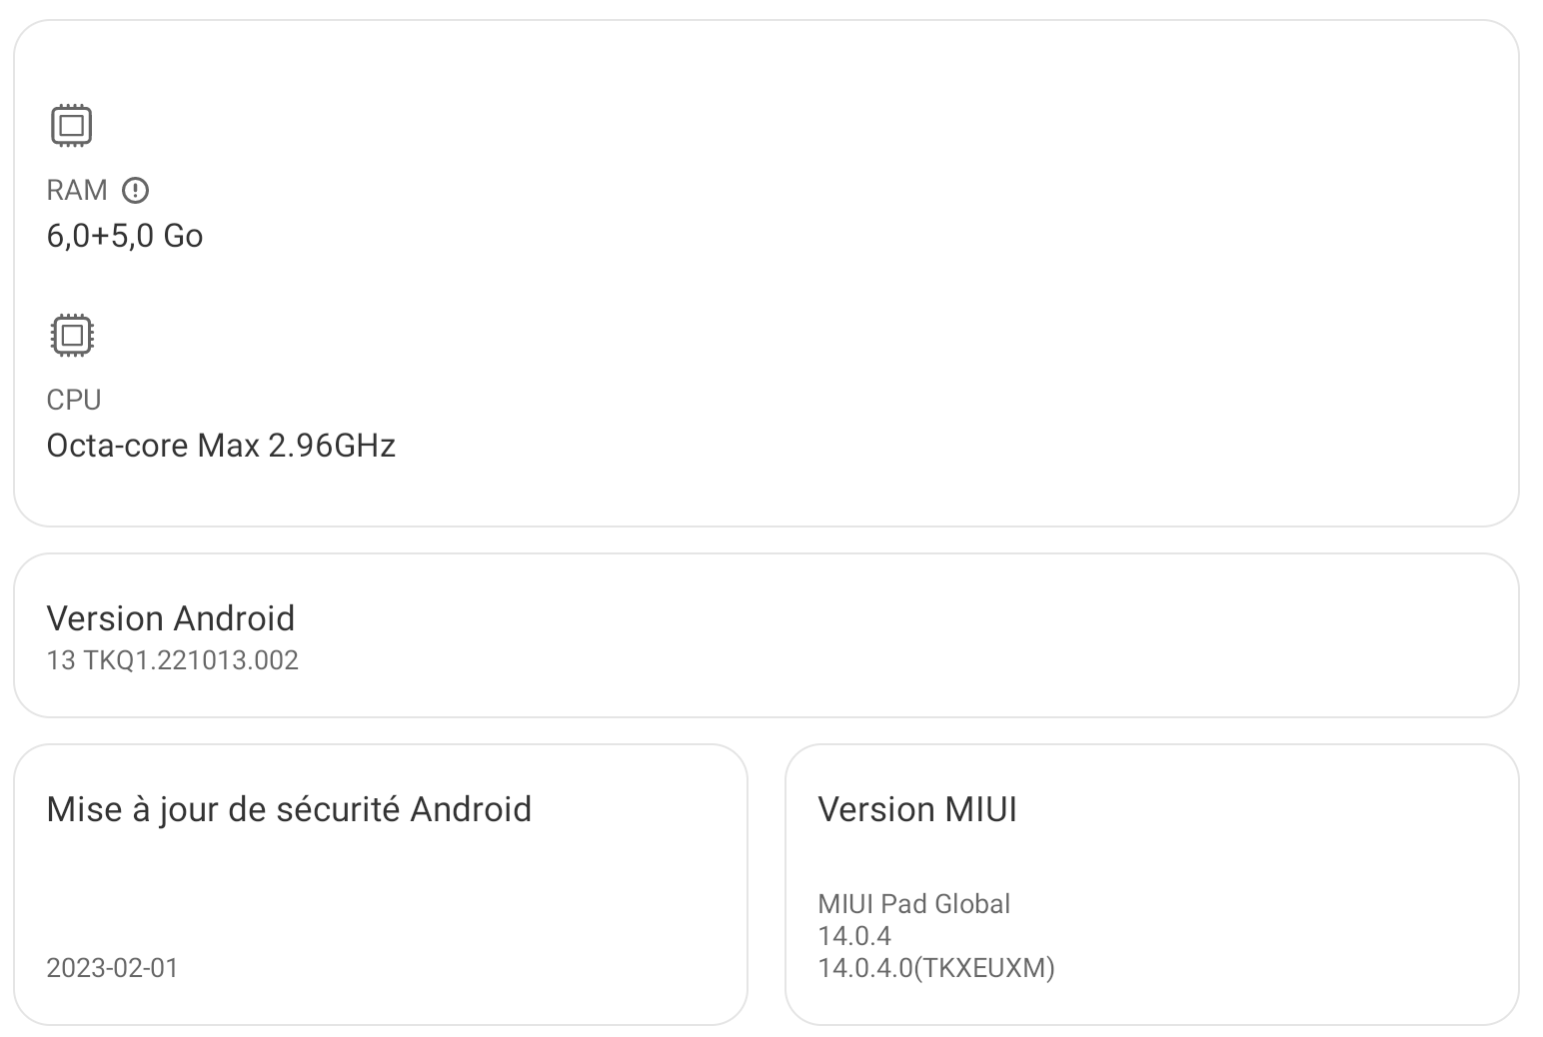Open Mise à jour de sécurité Android
This screenshot has height=1037, width=1543.
tap(289, 809)
